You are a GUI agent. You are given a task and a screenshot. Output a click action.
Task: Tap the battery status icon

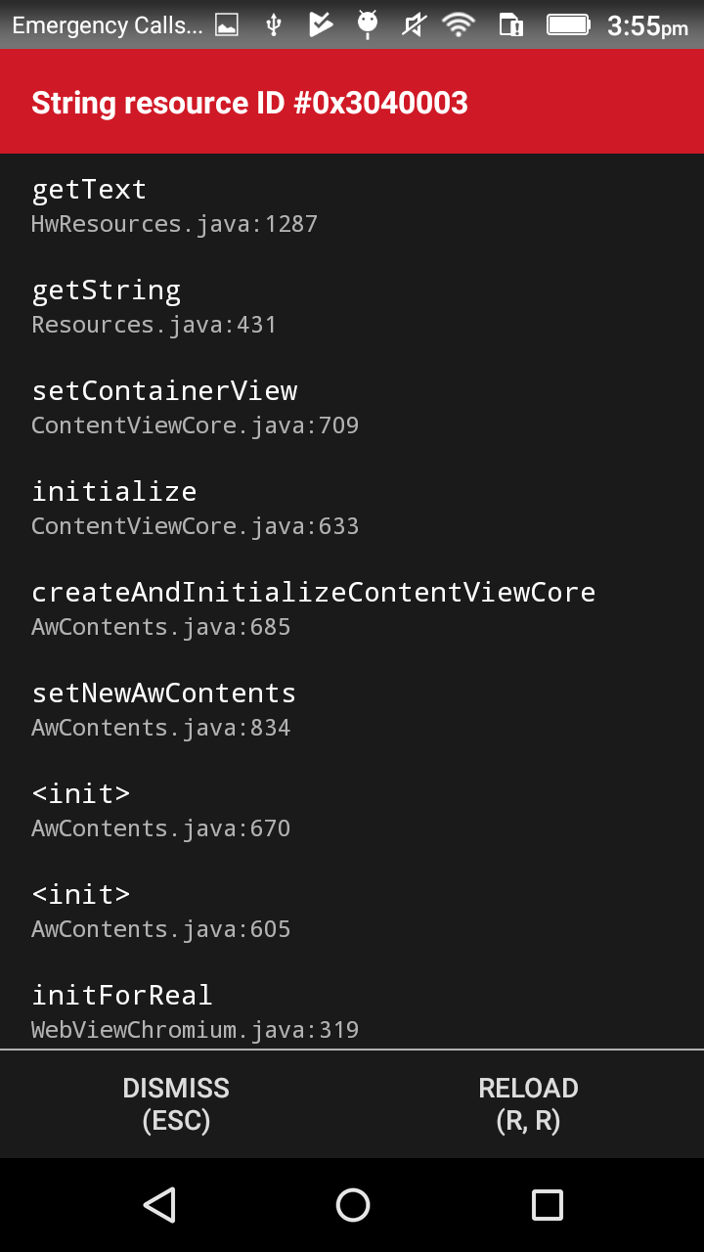[x=568, y=24]
